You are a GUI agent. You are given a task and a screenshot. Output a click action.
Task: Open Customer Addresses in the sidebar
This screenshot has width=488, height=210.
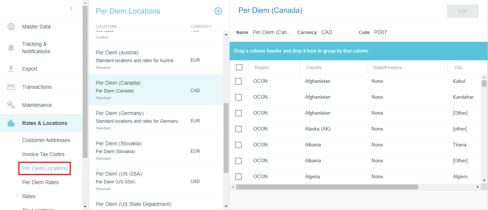pyautogui.click(x=46, y=140)
